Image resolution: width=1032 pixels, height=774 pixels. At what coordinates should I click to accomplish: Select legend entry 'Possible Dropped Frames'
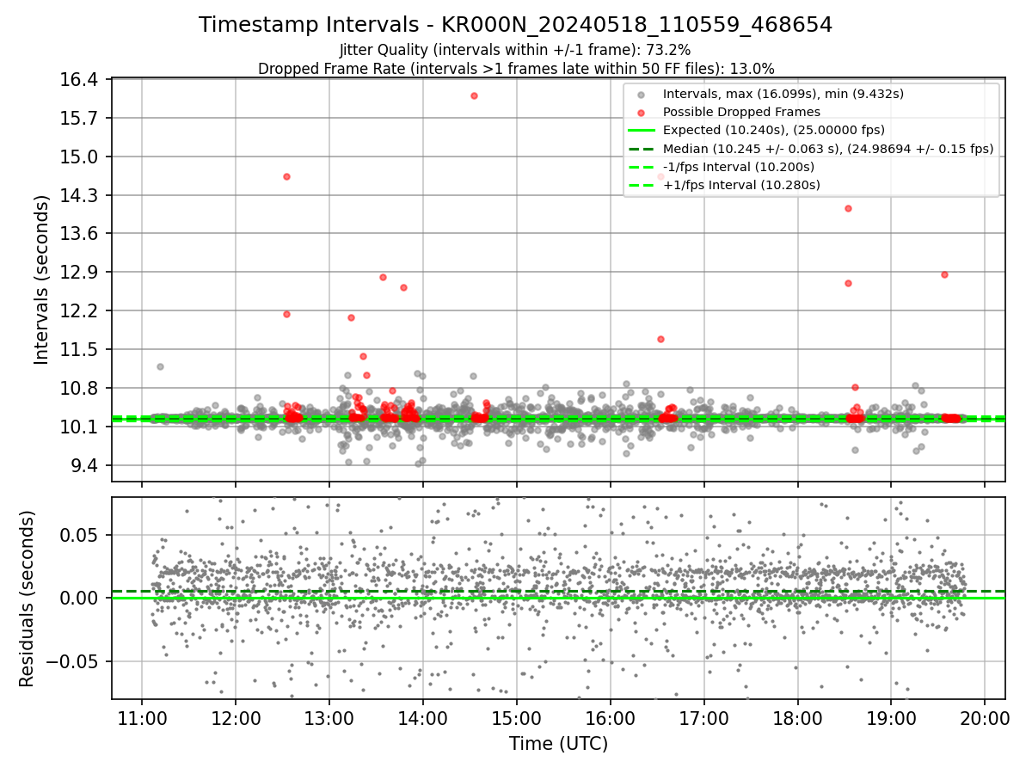coord(741,112)
